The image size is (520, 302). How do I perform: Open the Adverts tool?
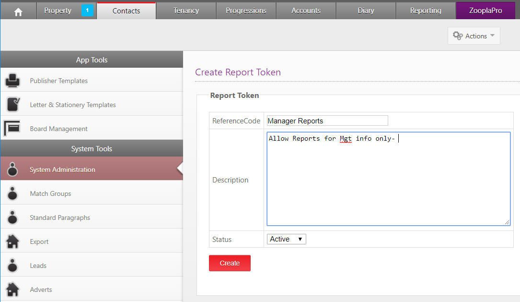pos(41,290)
